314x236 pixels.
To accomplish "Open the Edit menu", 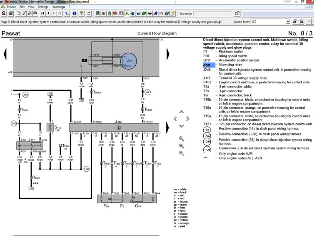I will tap(22, 7).
